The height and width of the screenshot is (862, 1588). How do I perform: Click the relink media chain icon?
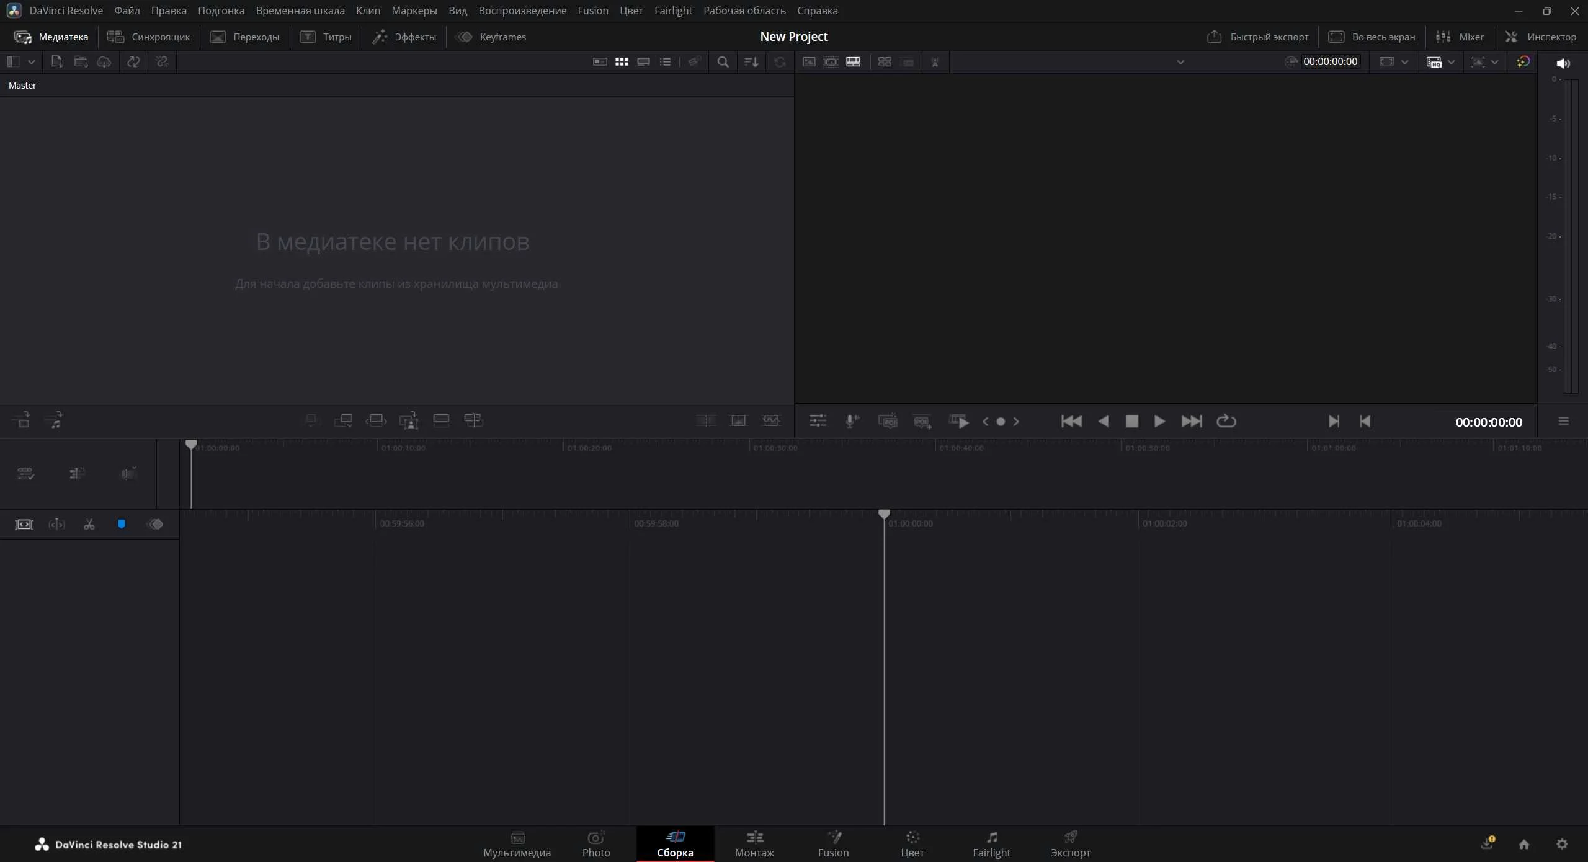click(162, 61)
